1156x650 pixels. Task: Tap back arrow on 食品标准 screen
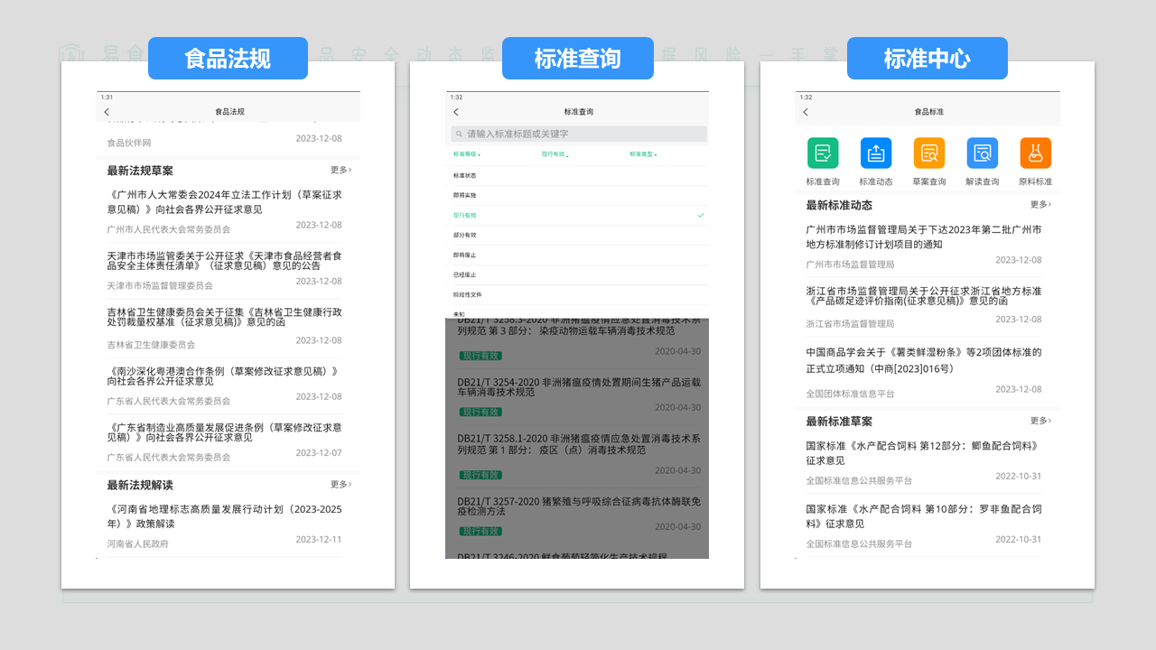point(806,112)
